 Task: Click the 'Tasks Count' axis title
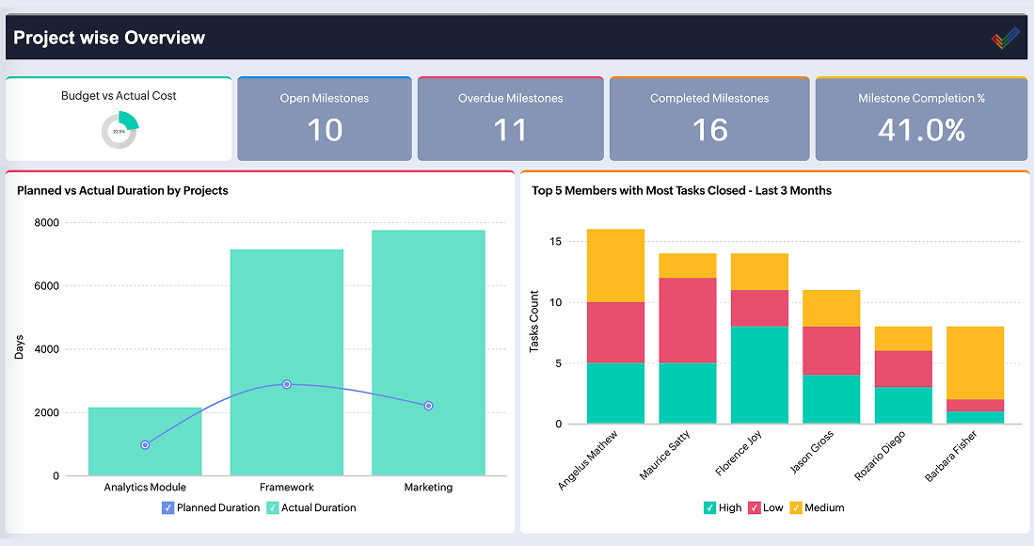(534, 321)
